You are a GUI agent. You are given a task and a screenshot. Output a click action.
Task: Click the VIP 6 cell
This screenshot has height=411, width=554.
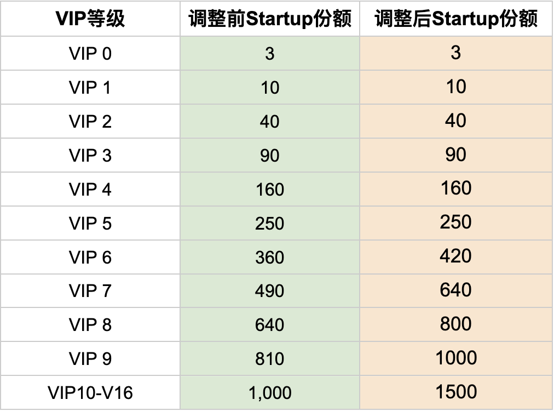pyautogui.click(x=90, y=258)
